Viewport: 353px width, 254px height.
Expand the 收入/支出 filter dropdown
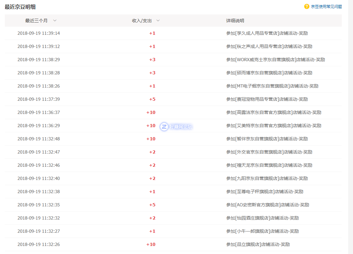click(146, 21)
